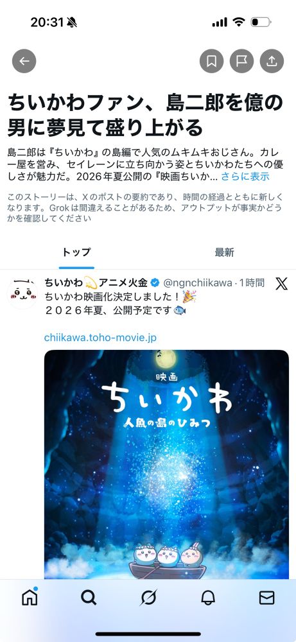This screenshot has height=642, width=296.
Task: Go to Home tab in bottom bar
Action: coord(30,598)
